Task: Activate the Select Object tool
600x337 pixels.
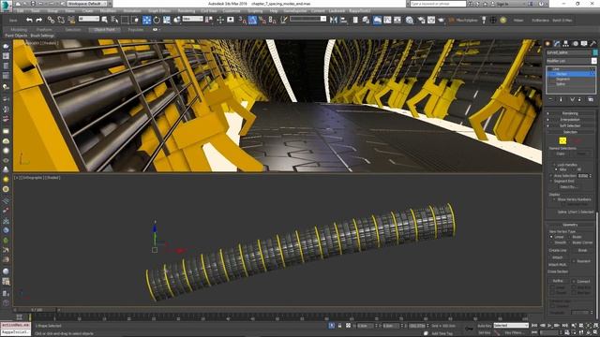Action: [104, 20]
